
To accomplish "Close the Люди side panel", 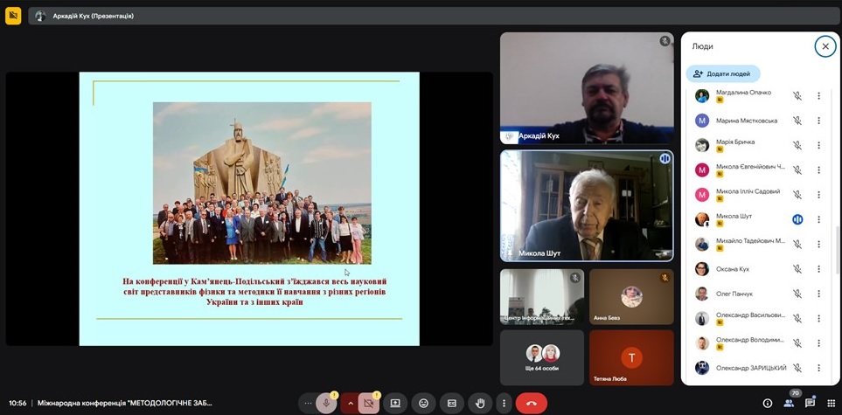I will click(825, 46).
